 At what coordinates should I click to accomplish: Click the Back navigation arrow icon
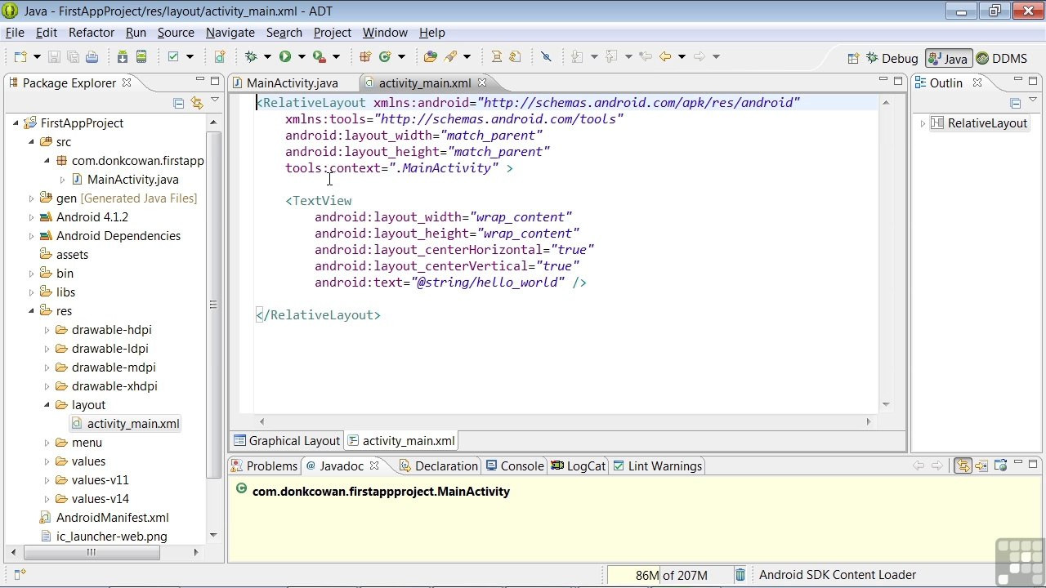pos(665,56)
